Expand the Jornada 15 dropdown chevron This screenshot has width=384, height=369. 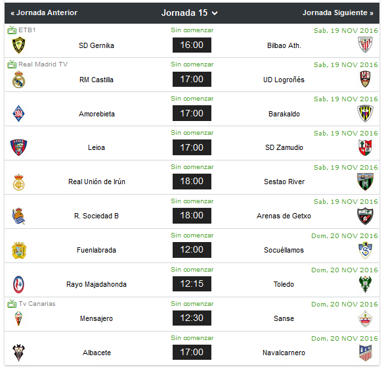click(215, 13)
